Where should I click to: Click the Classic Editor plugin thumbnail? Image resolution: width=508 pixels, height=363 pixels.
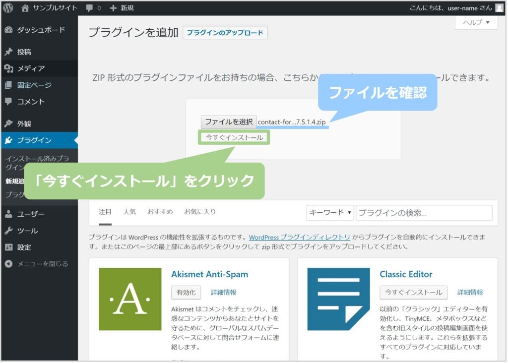tap(338, 299)
